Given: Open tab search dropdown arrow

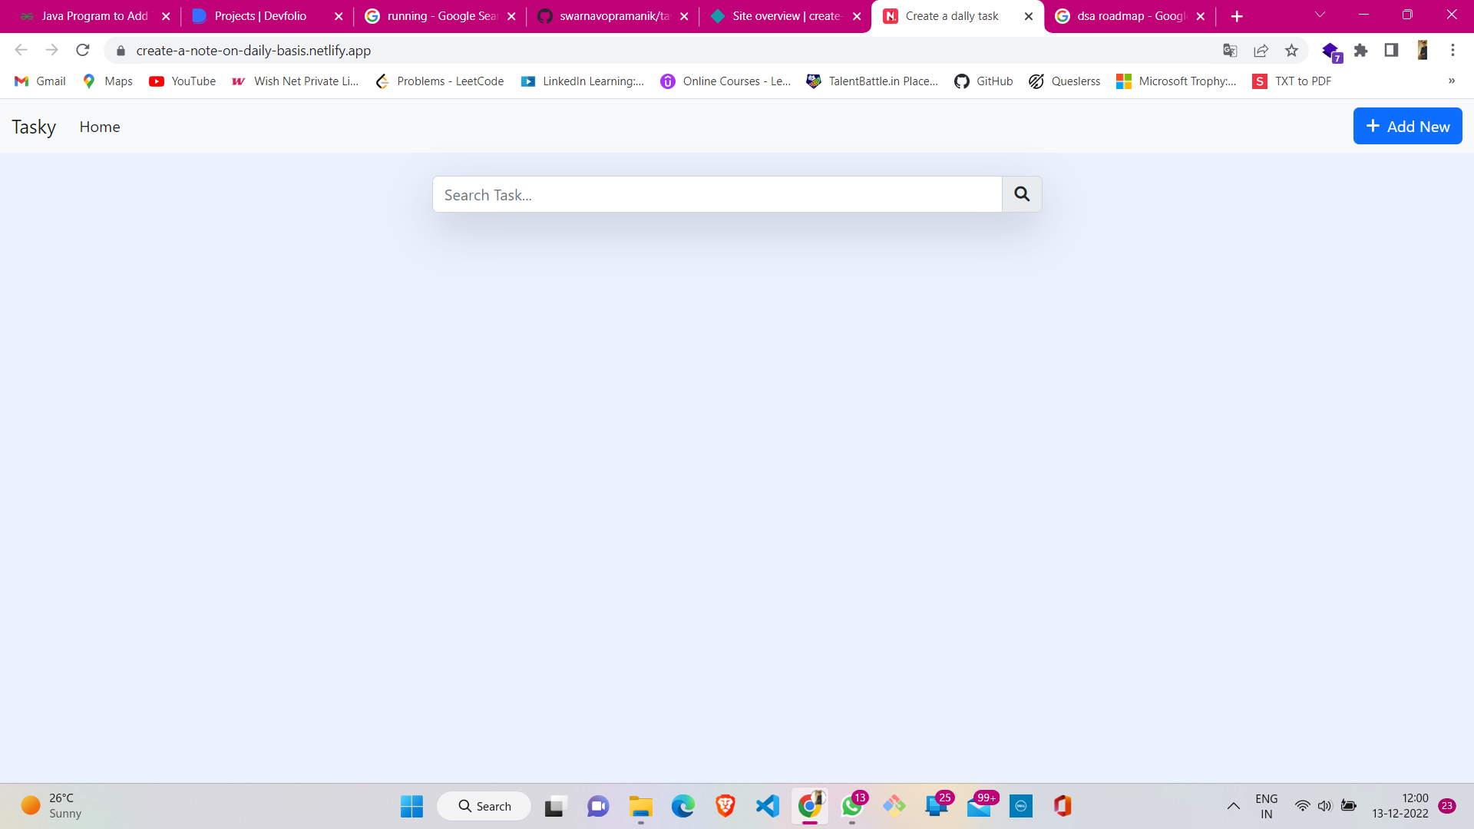Looking at the screenshot, I should point(1320,15).
